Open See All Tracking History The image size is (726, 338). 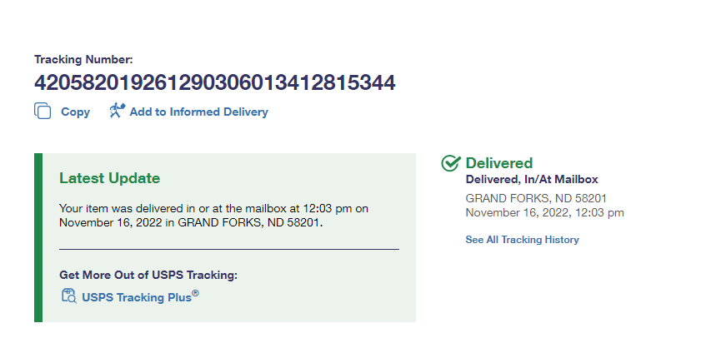tap(522, 240)
